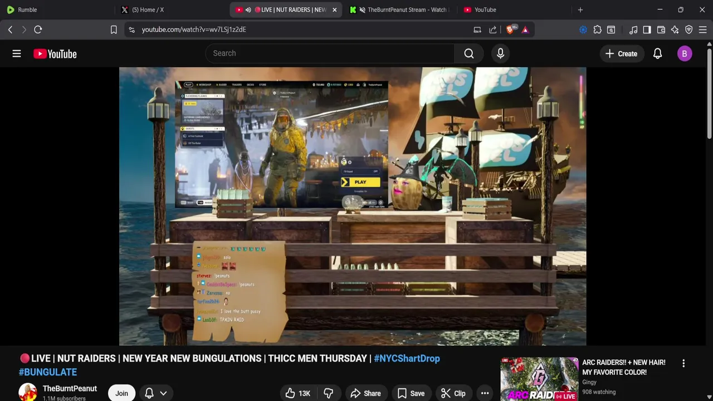This screenshot has width=713, height=401.
Task: Toggle the browser sidebar panel
Action: click(x=647, y=30)
